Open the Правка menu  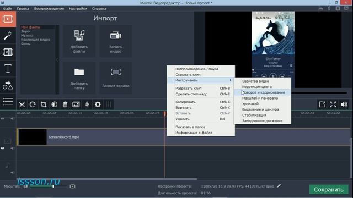(23, 9)
